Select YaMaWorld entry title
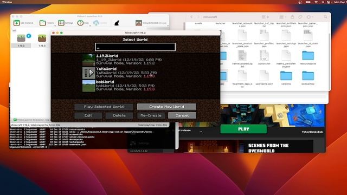347x195 pixels. pyautogui.click(x=106, y=69)
